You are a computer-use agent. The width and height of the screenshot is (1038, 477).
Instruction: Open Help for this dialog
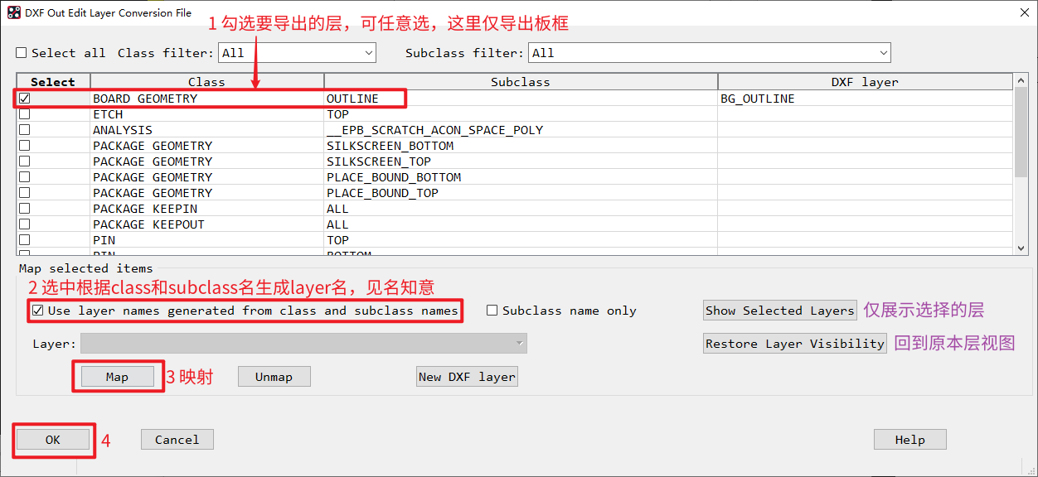click(x=909, y=440)
